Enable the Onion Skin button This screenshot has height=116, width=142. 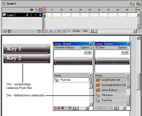50,31
